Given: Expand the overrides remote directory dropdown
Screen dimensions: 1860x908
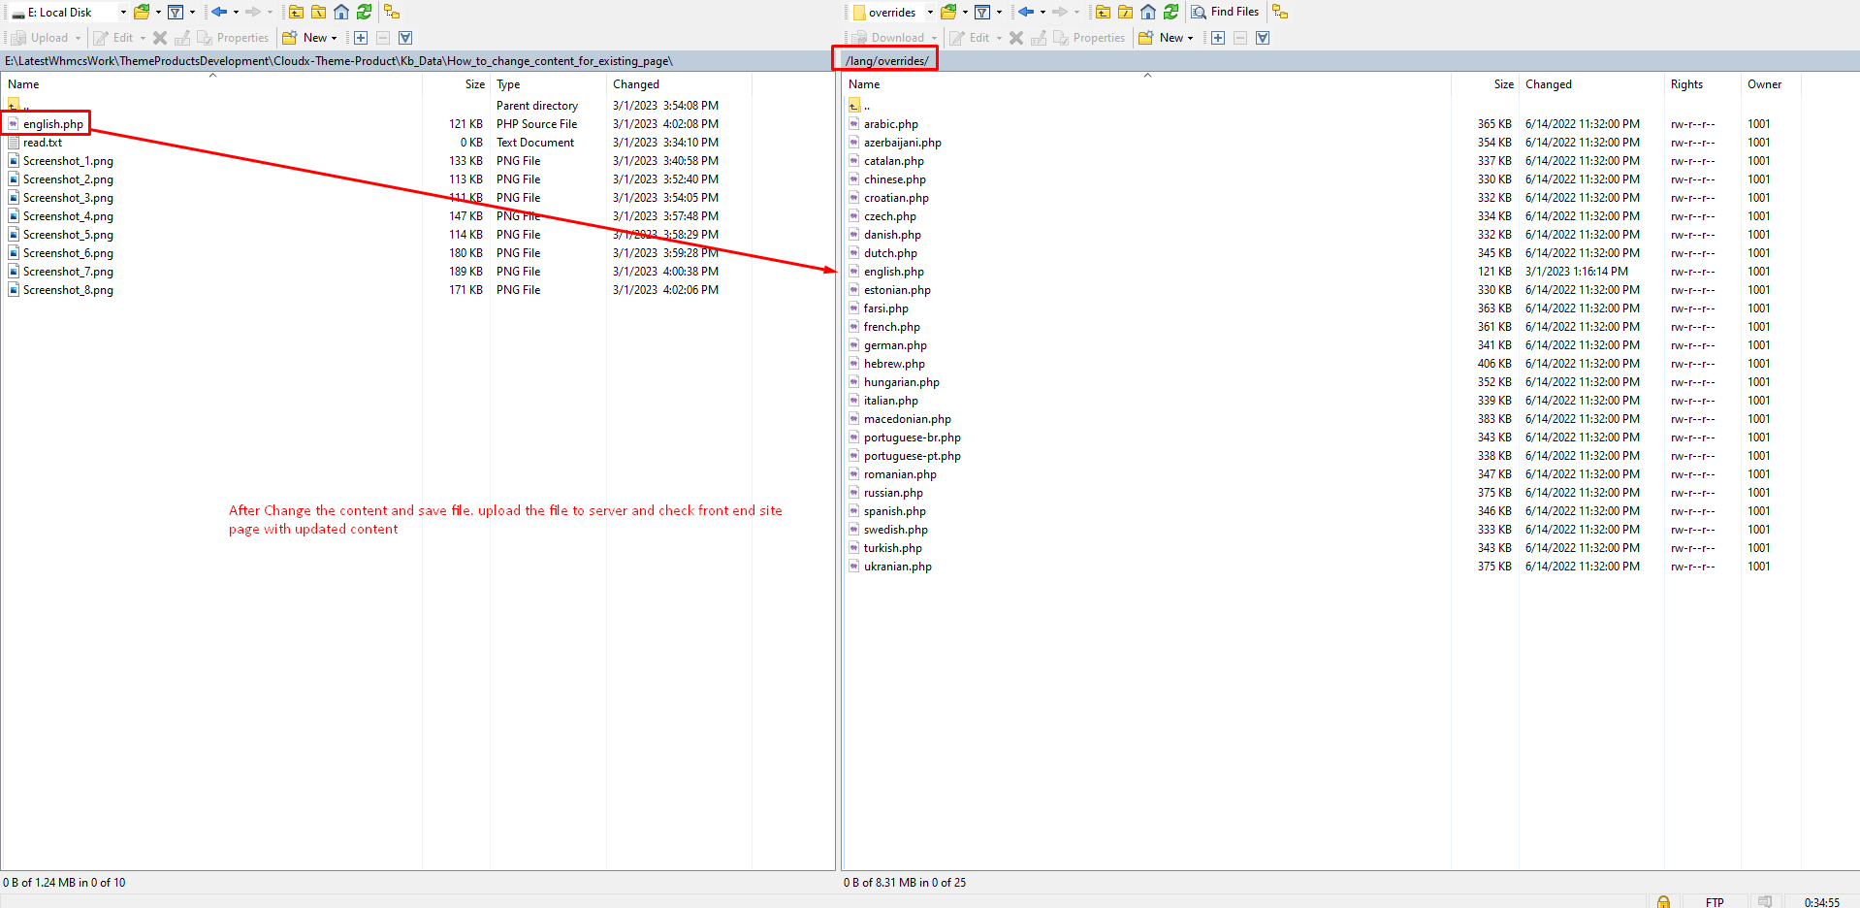Looking at the screenshot, I should (930, 13).
